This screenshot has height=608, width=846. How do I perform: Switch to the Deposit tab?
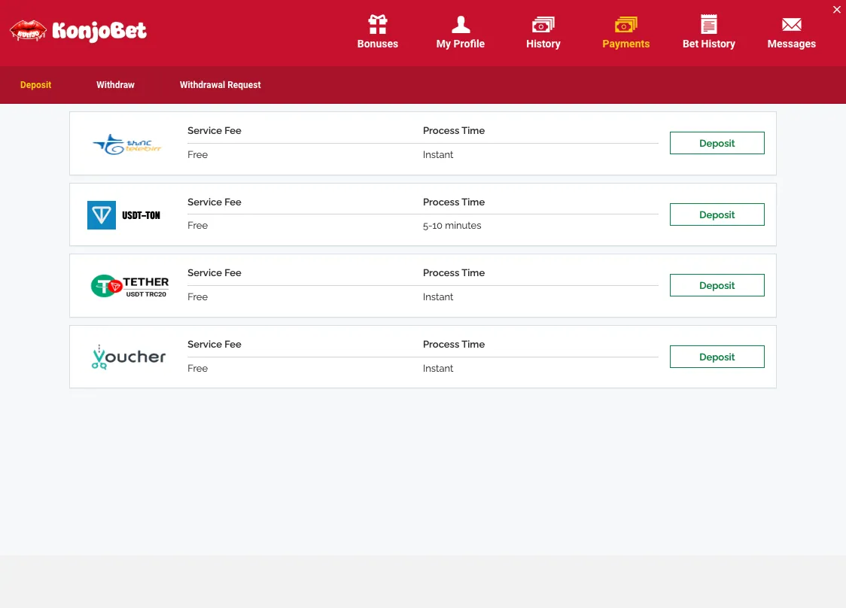tap(35, 85)
